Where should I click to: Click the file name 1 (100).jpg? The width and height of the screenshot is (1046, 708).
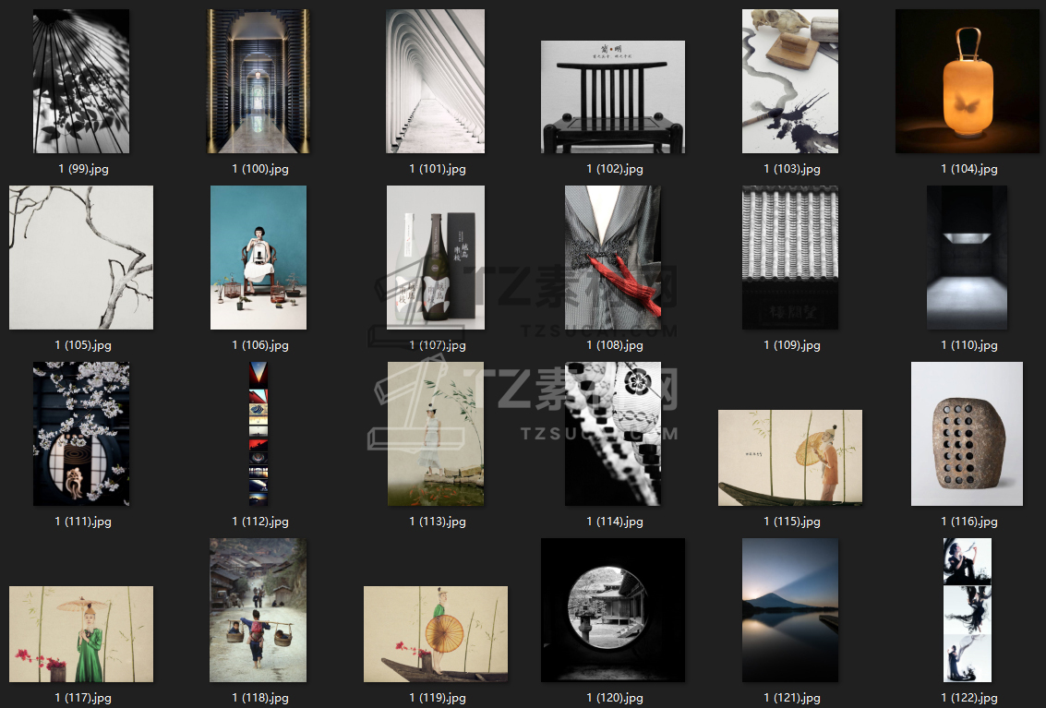pos(260,169)
